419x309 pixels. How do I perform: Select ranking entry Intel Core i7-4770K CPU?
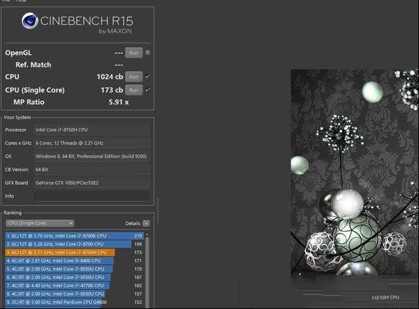point(74,285)
